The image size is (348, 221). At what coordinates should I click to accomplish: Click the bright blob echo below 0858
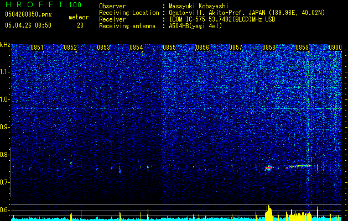point(269,168)
